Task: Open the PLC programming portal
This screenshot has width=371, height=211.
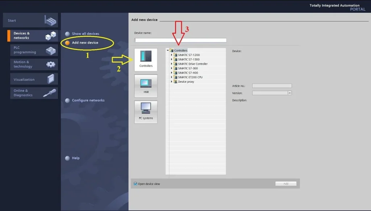Action: pyautogui.click(x=33, y=50)
